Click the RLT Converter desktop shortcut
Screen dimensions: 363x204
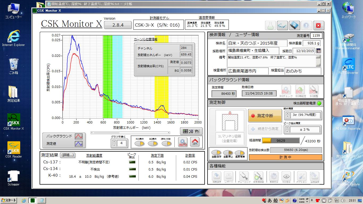click(348, 66)
